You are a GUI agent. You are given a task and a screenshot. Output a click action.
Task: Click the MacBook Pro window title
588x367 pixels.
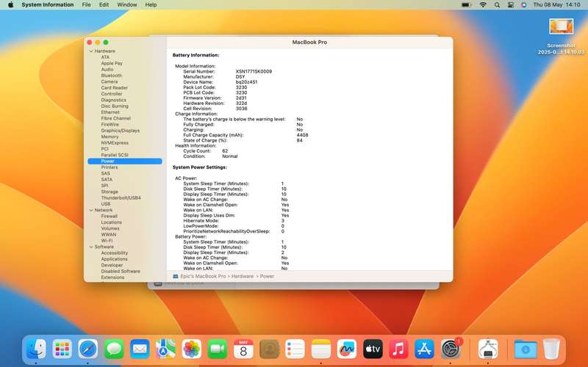point(309,43)
